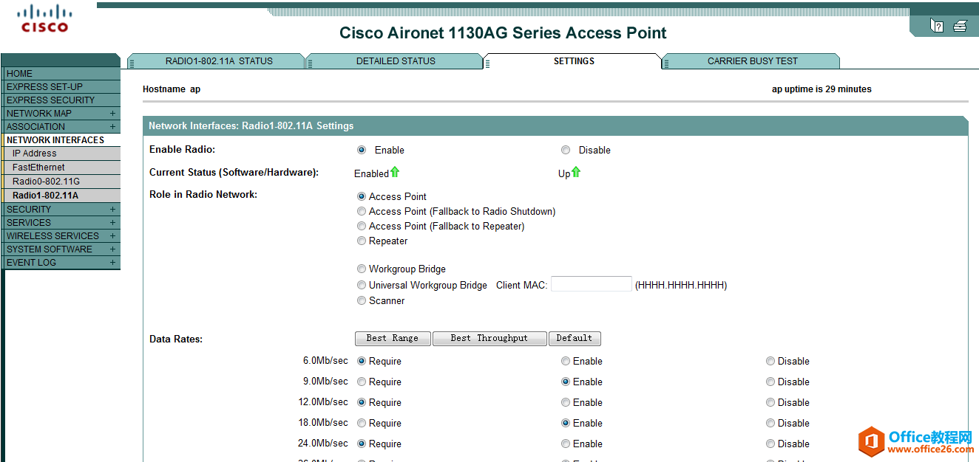Expand the Security menu section

tap(112, 210)
